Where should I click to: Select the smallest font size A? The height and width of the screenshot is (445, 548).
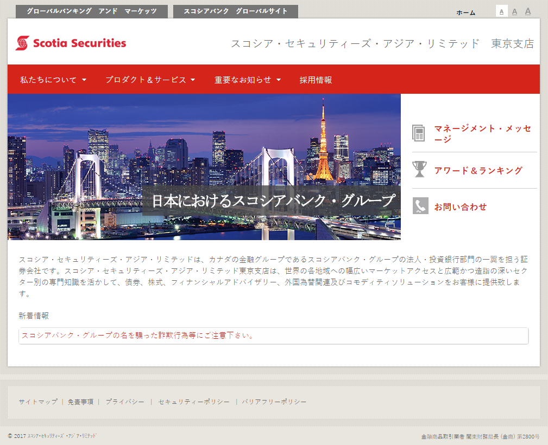(501, 11)
